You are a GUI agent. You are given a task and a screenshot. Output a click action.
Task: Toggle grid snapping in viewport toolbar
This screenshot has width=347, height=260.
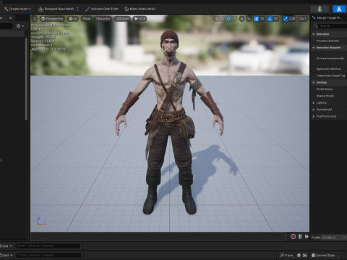pos(256,19)
